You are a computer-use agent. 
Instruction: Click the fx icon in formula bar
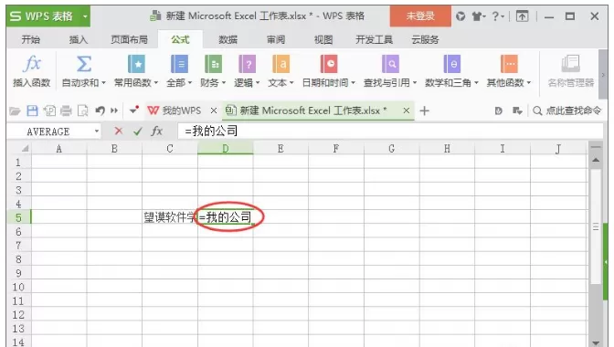(156, 131)
